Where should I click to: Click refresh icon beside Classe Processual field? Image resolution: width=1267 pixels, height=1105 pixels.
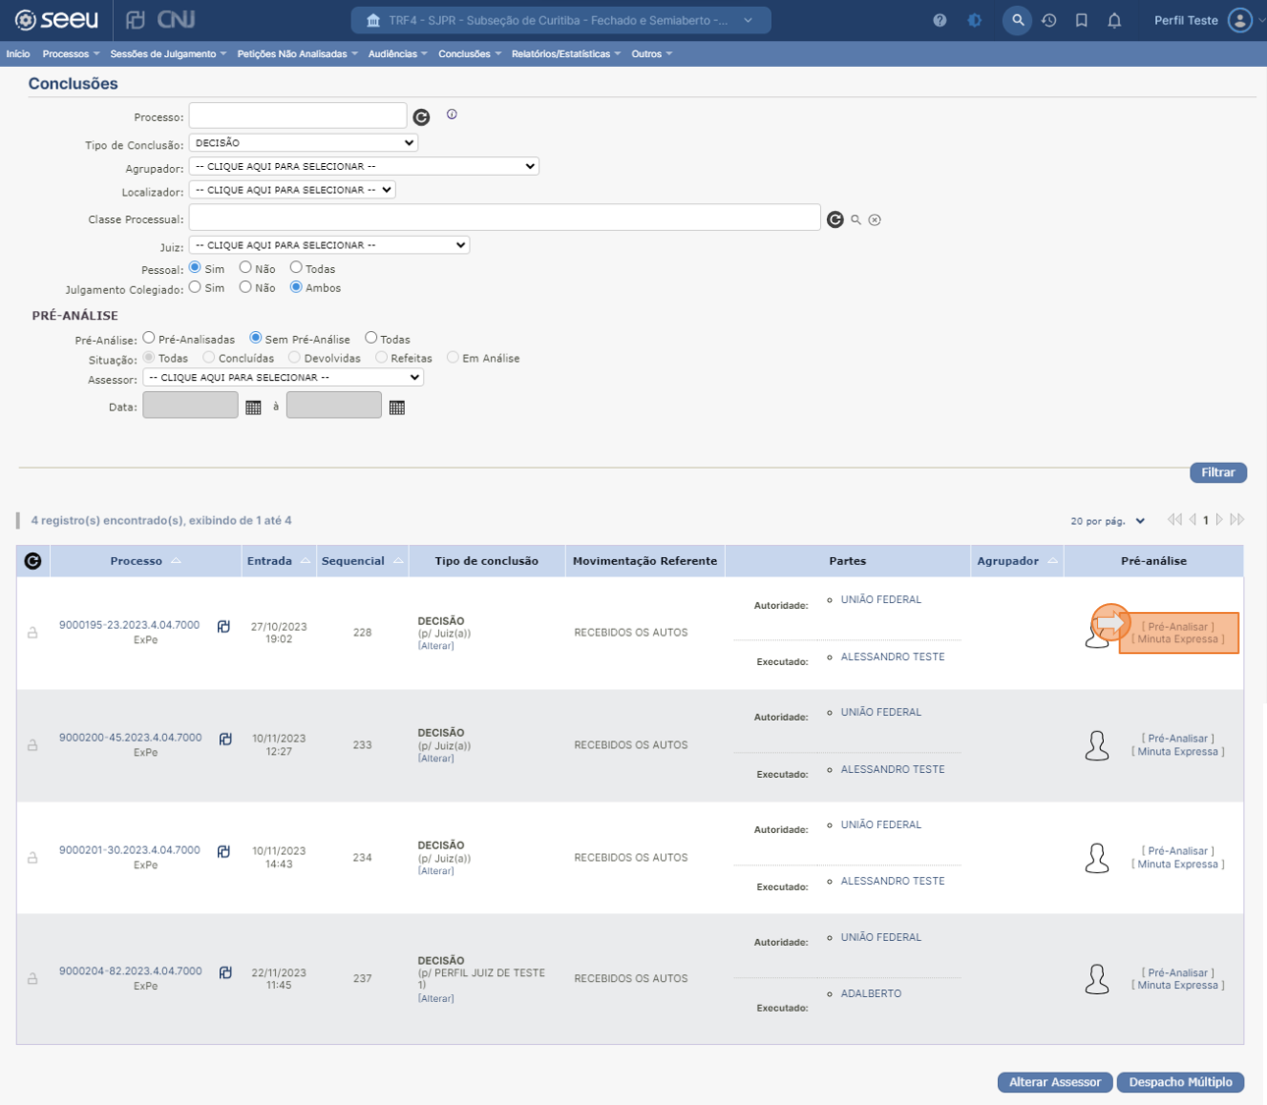[x=835, y=219]
